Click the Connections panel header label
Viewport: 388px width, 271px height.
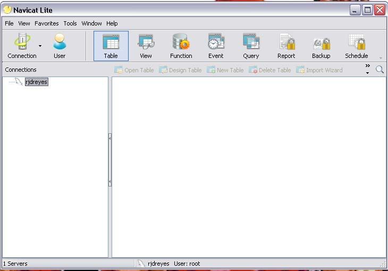(21, 70)
